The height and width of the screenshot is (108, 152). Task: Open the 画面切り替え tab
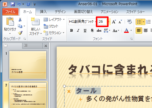tap(83, 12)
